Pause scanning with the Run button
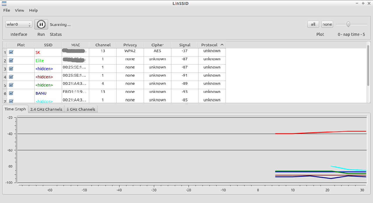373x203 pixels. point(41,24)
